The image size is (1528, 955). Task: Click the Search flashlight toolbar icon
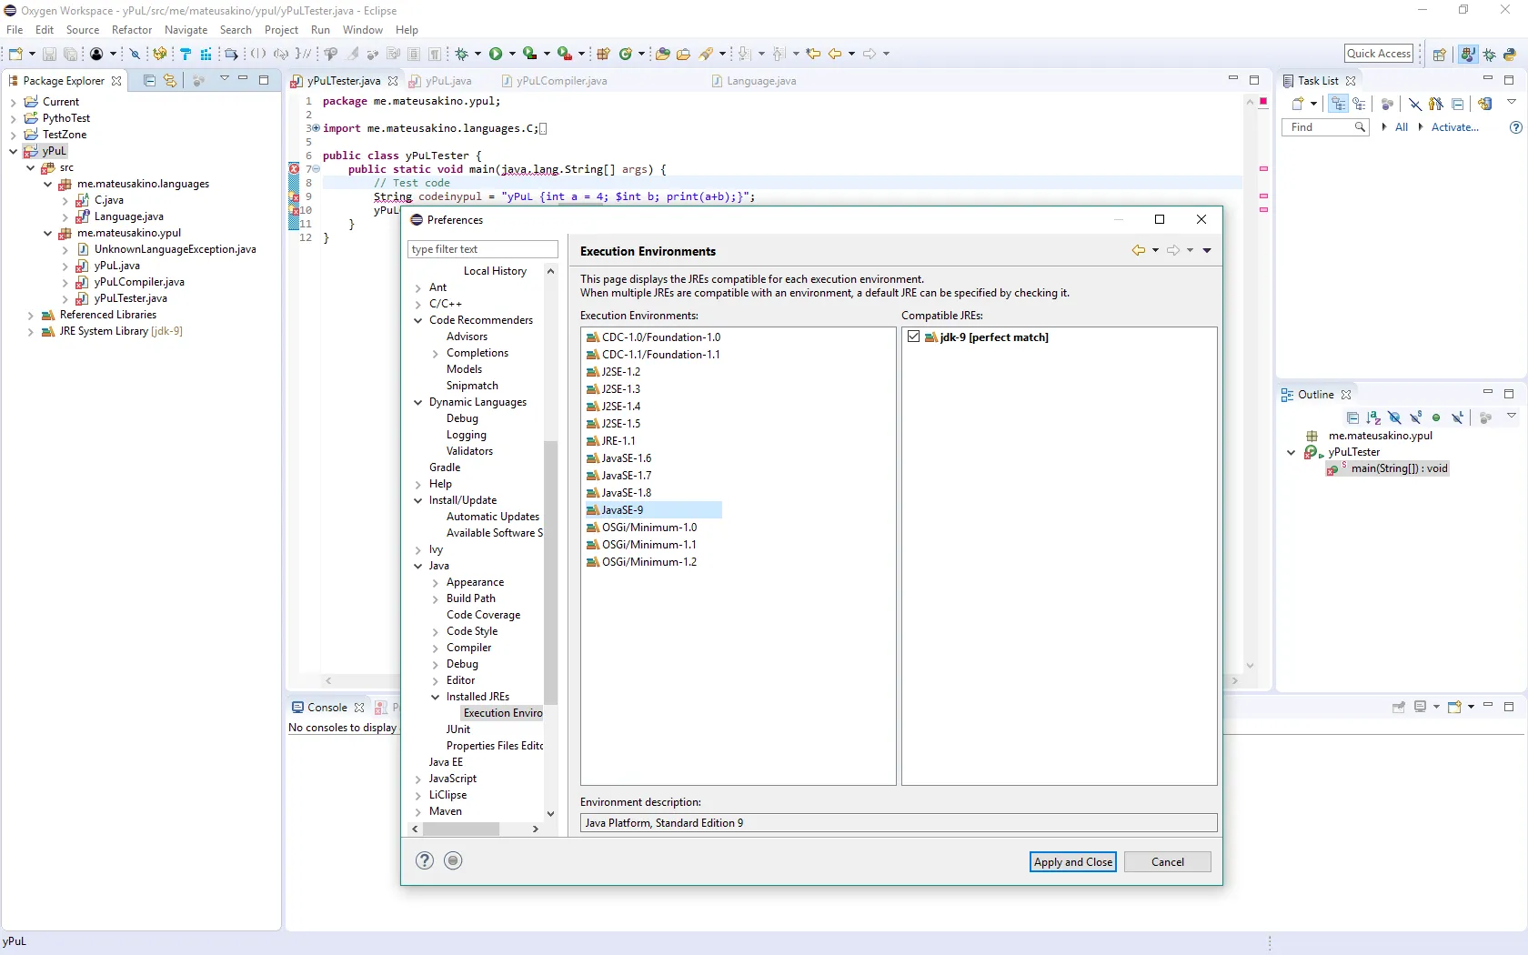[706, 54]
